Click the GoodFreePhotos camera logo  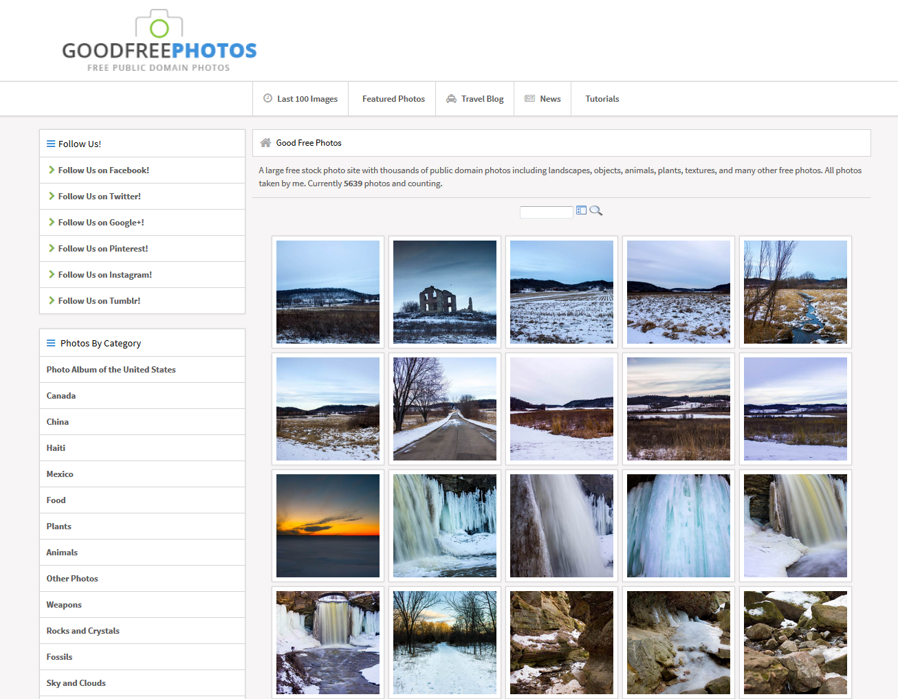(x=159, y=41)
